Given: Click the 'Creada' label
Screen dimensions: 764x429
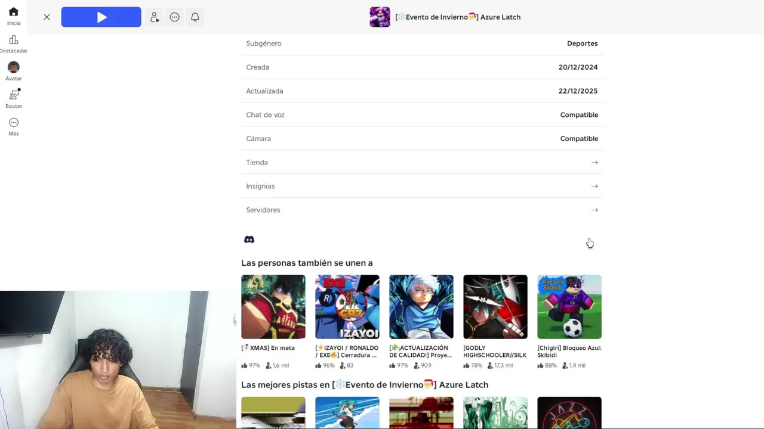Looking at the screenshot, I should click(x=257, y=67).
